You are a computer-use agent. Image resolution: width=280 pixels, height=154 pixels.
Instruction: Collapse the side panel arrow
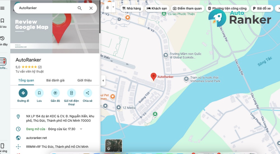[x=103, y=81]
